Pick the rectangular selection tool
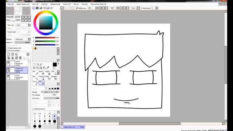Image resolution: width=233 pixels, height=131 pixels. tap(34, 64)
